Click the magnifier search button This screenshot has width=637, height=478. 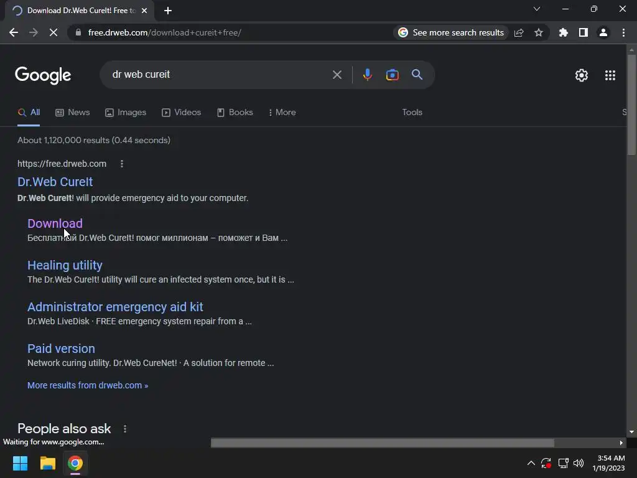click(x=417, y=75)
